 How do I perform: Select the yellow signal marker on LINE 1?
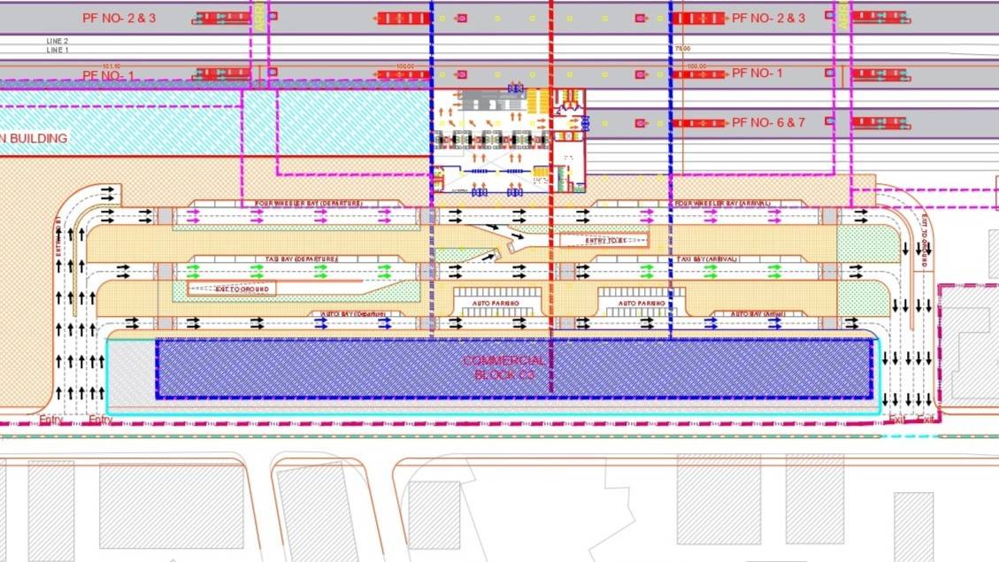tap(531, 73)
